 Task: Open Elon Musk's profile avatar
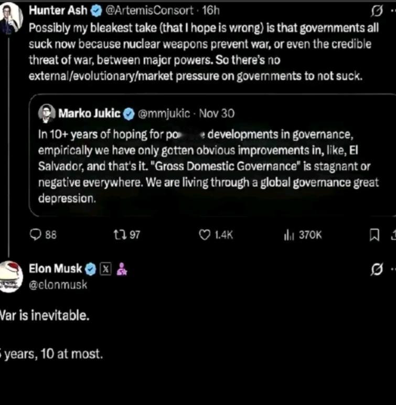pyautogui.click(x=10, y=276)
